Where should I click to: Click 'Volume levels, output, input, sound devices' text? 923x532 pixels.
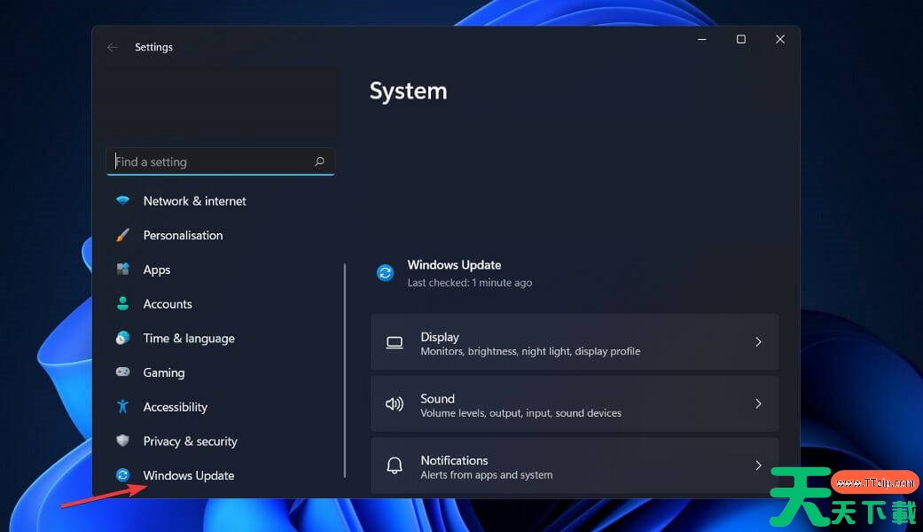point(521,413)
